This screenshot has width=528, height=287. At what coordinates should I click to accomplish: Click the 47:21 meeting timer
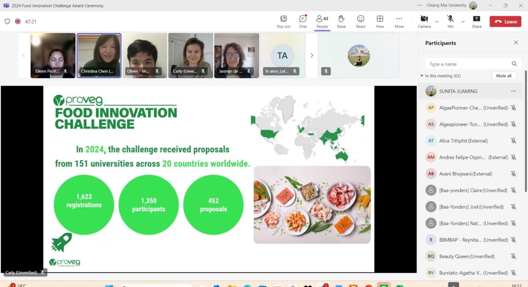coord(31,22)
